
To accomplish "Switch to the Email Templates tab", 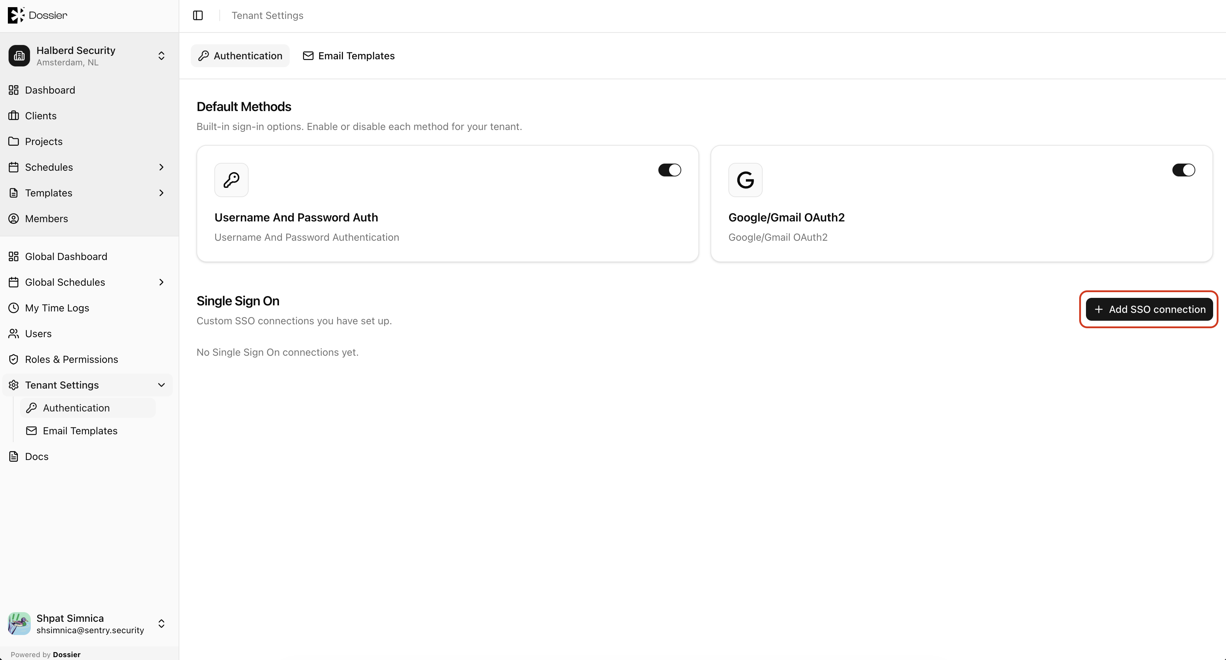I will pos(349,56).
